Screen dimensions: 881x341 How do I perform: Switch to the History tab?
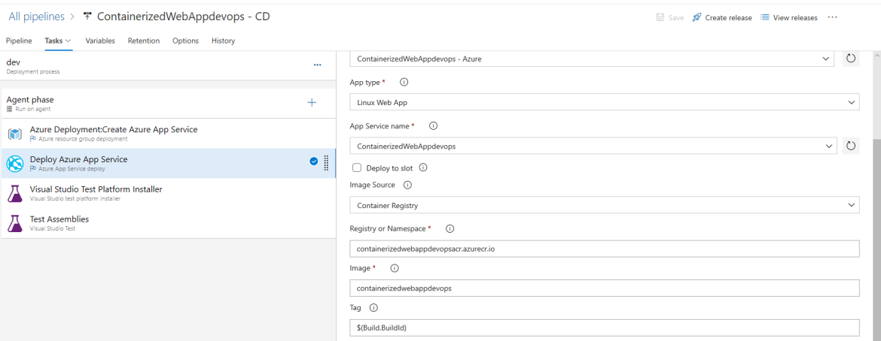coord(223,41)
